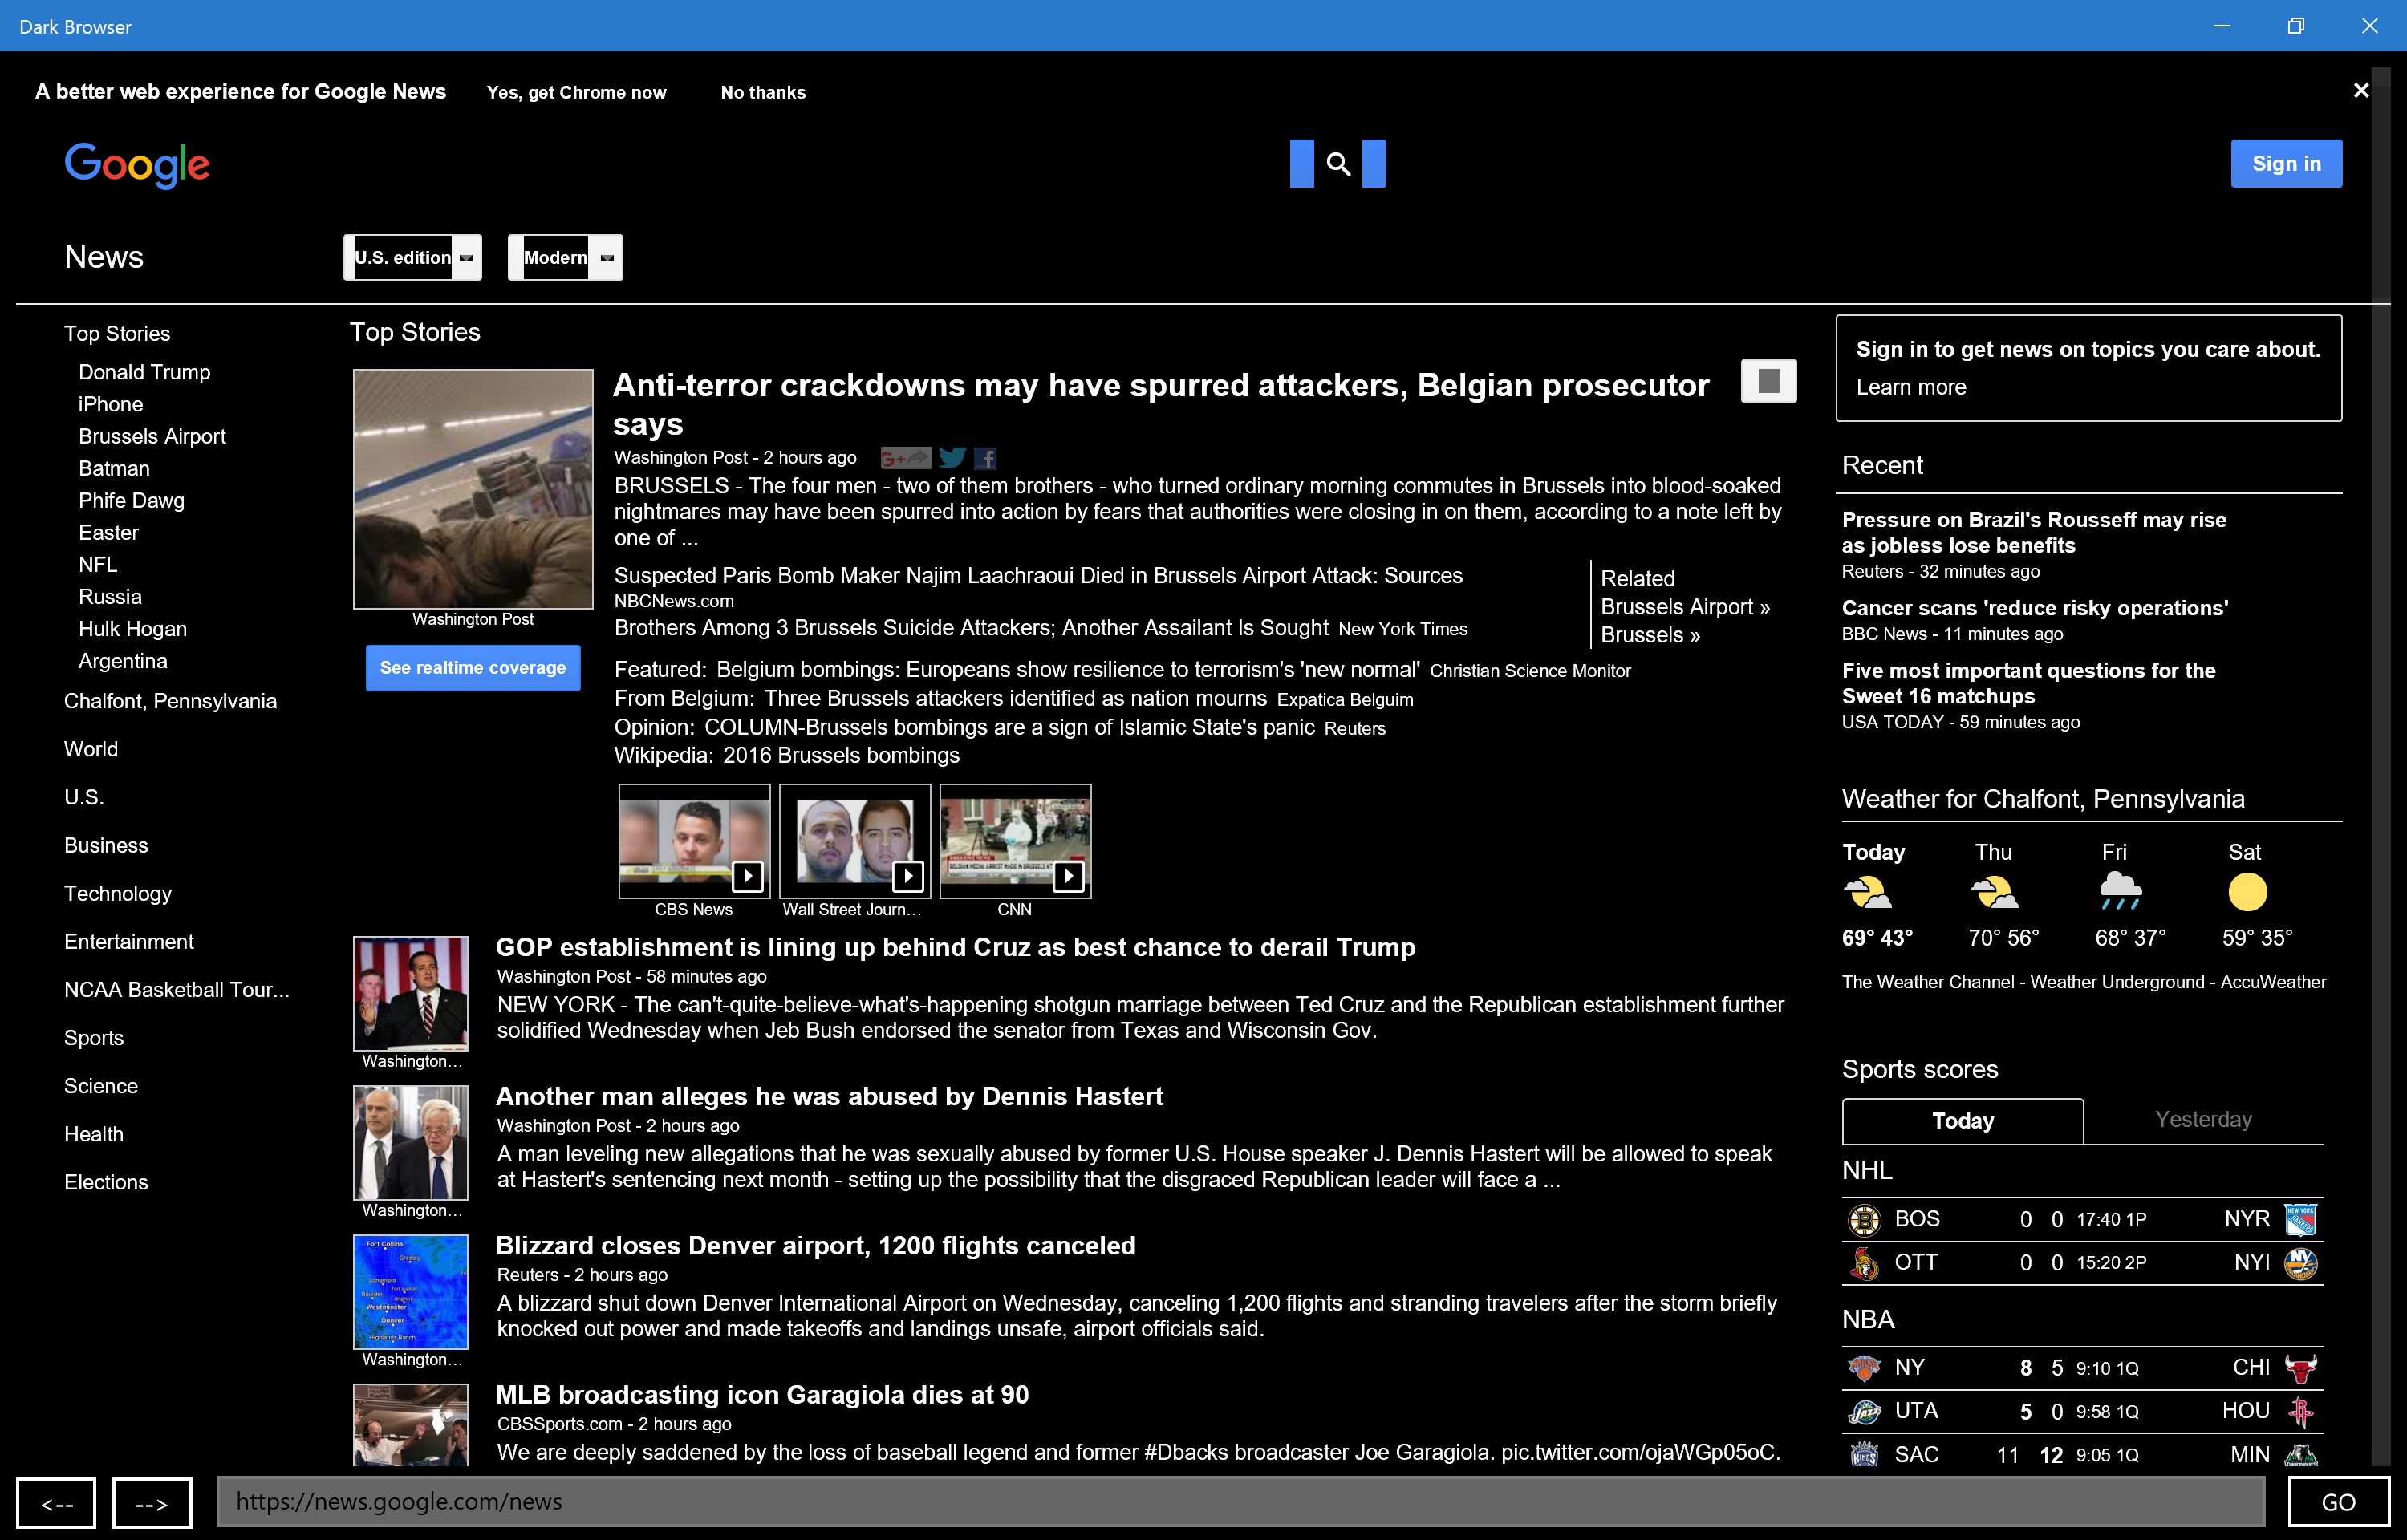
Task: Toggle square button beside top headline
Action: coord(1768,381)
